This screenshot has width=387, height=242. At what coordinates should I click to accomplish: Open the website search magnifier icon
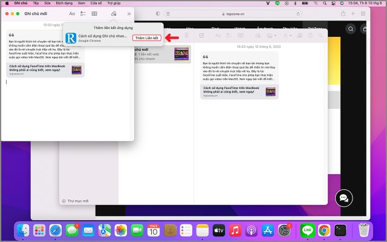(x=350, y=28)
